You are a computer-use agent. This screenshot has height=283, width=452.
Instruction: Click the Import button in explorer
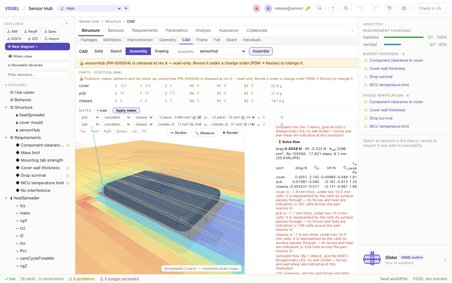coord(52,39)
